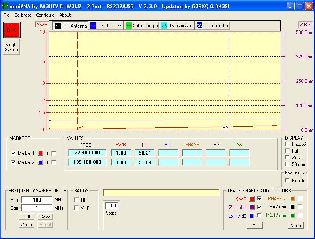
Task: Click the Stop frequency input field
Action: 37,200
